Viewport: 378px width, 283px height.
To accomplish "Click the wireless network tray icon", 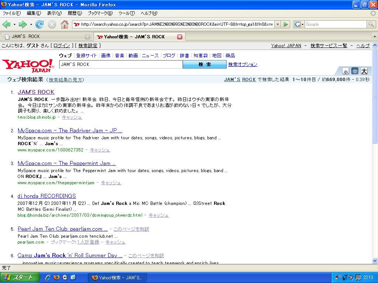I will click(345, 277).
